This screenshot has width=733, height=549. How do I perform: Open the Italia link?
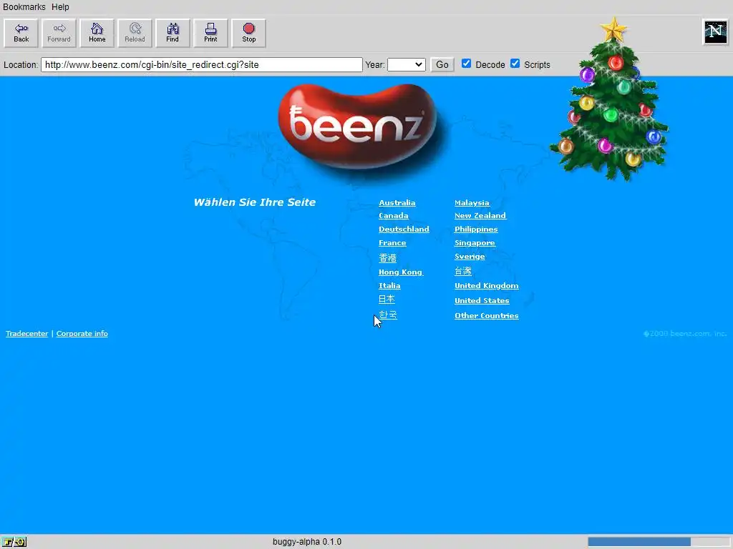point(389,286)
